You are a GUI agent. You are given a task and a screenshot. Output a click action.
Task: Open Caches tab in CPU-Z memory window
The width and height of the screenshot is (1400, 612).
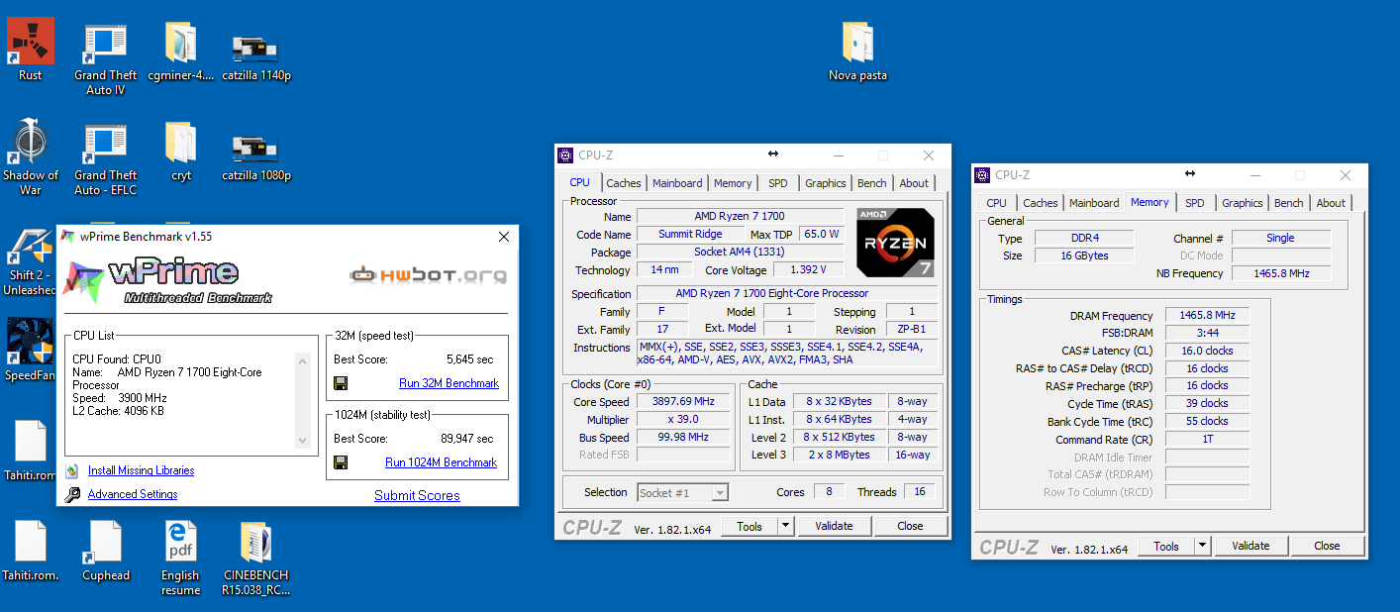(1041, 203)
